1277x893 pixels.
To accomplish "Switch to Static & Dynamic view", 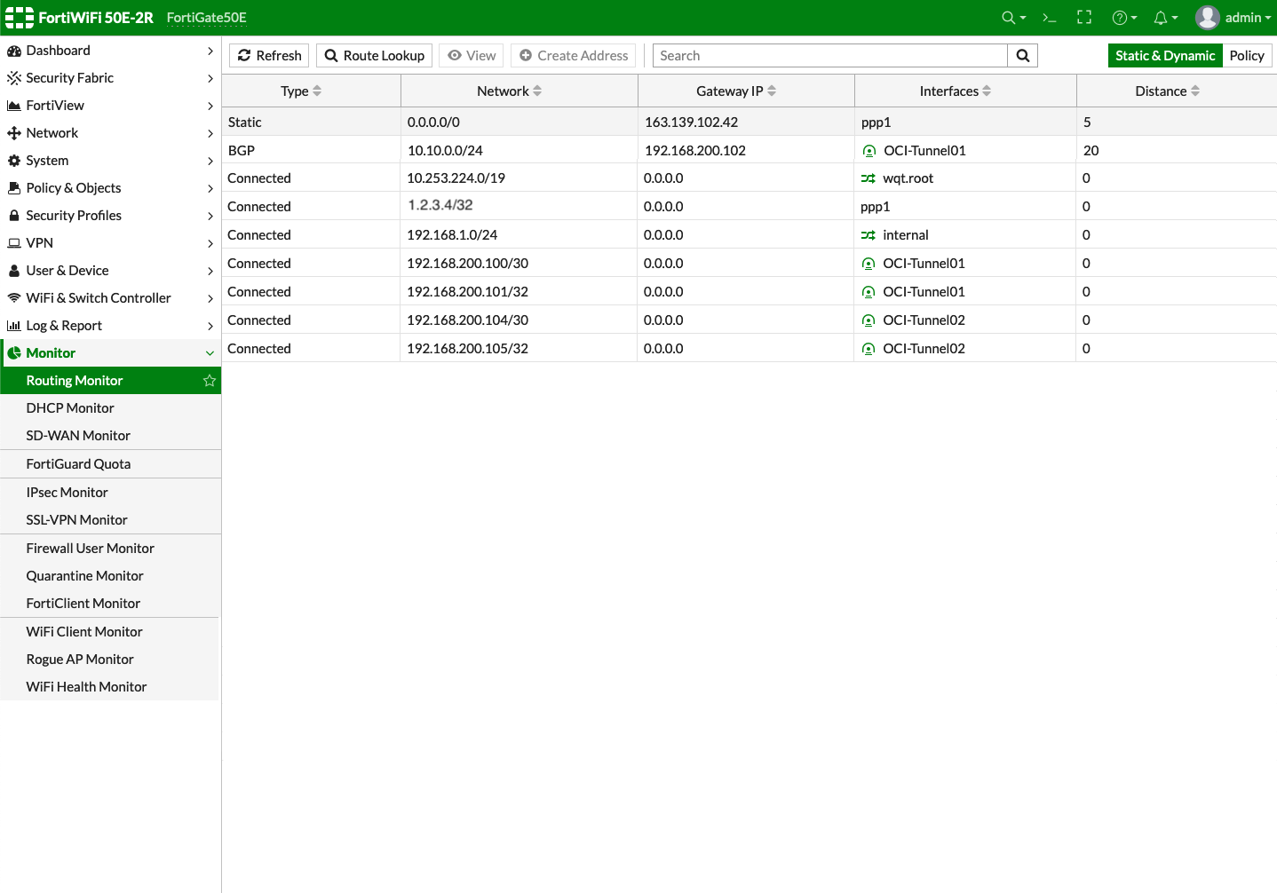I will 1165,56.
